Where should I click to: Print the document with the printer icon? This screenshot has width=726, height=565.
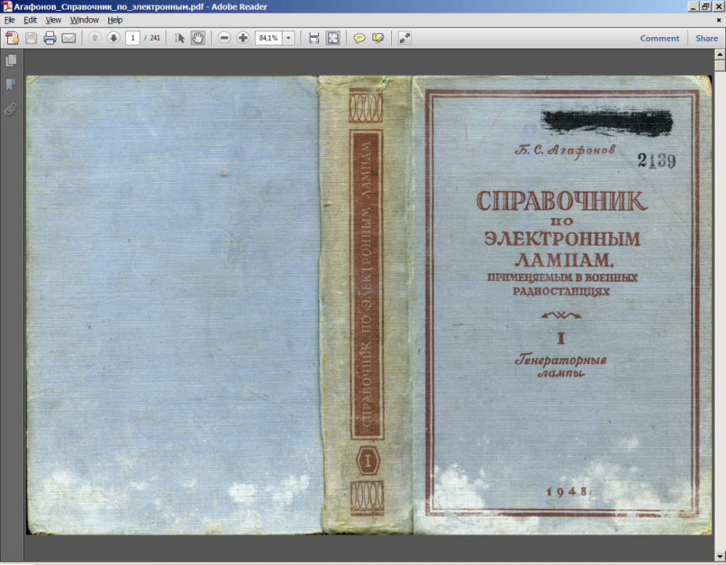pyautogui.click(x=50, y=38)
